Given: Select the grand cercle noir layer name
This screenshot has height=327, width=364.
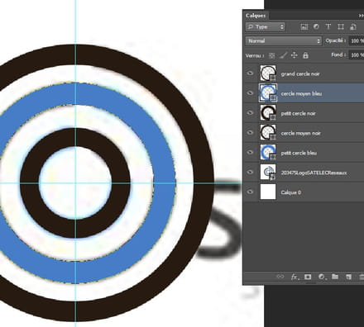Looking at the screenshot, I should [300, 73].
